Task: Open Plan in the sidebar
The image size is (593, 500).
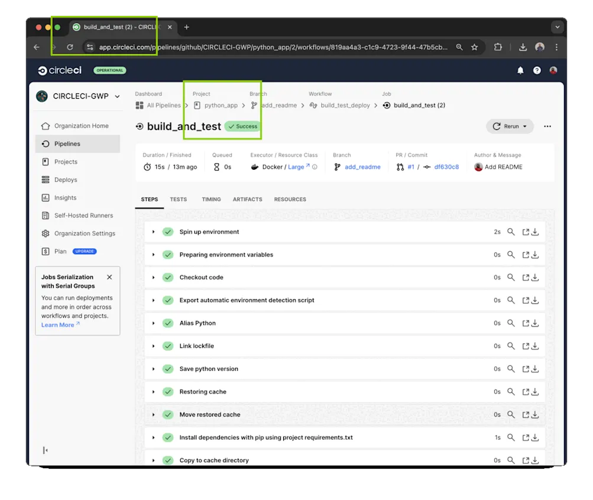Action: click(60, 251)
